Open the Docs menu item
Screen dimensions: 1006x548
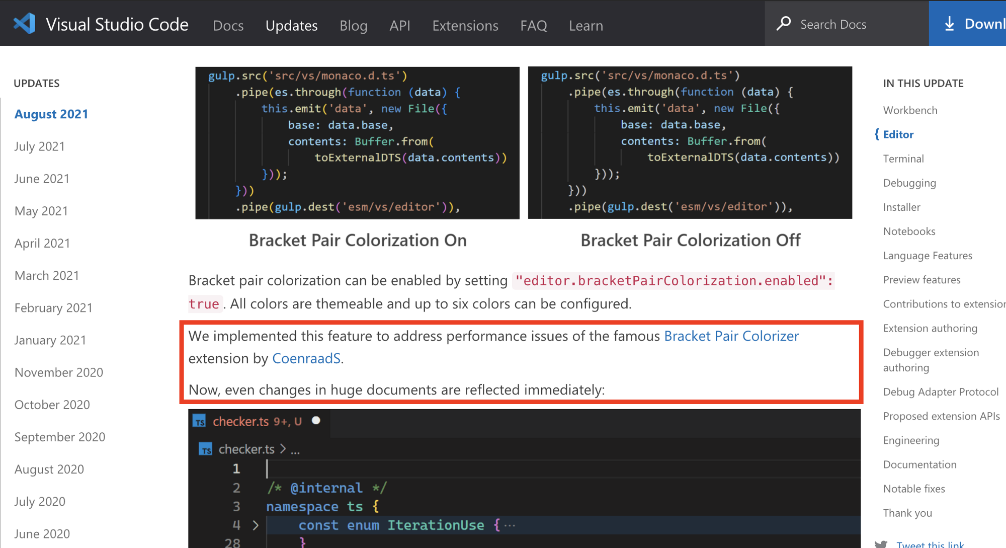228,25
